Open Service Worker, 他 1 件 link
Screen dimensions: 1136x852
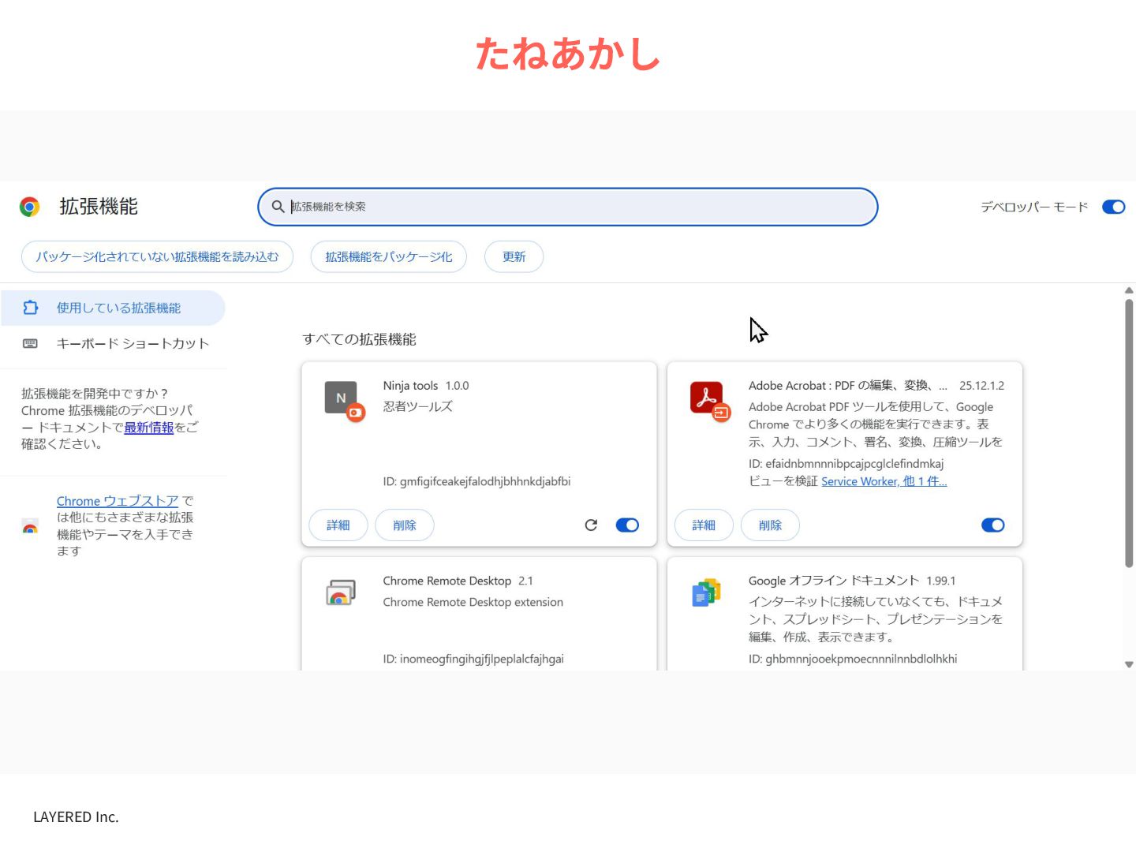[x=884, y=481]
